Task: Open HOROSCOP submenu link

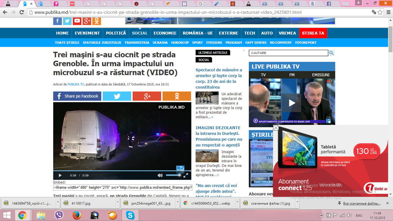Action: [180, 43]
